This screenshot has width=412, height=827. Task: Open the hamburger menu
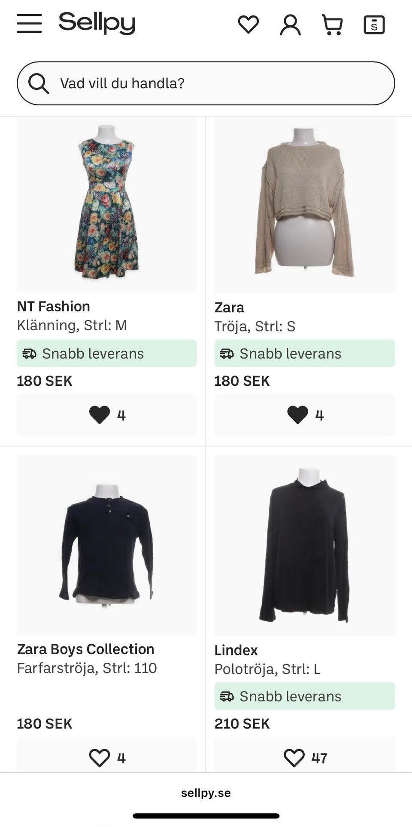coord(29,24)
